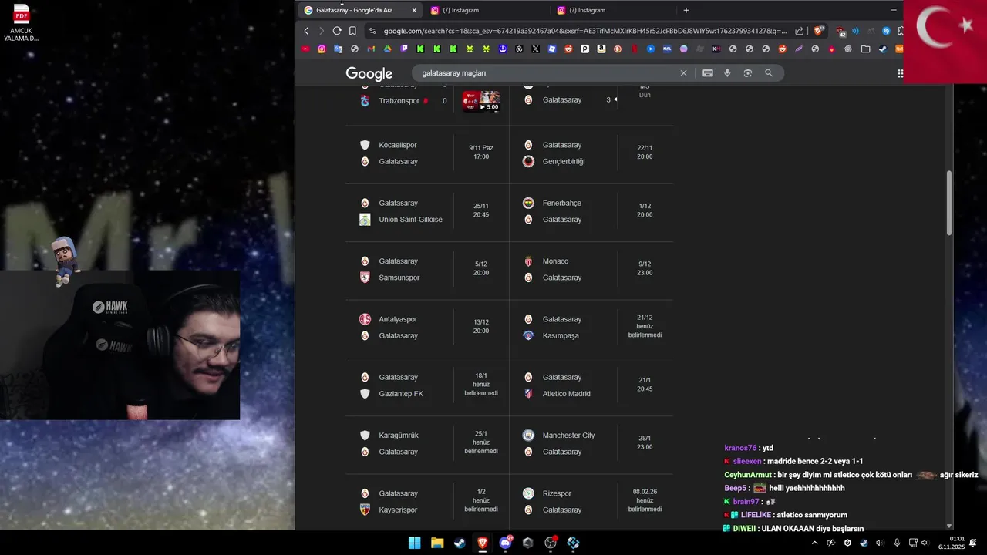
Task: Play the Trabzonspor match highlights video
Action: [x=481, y=101]
